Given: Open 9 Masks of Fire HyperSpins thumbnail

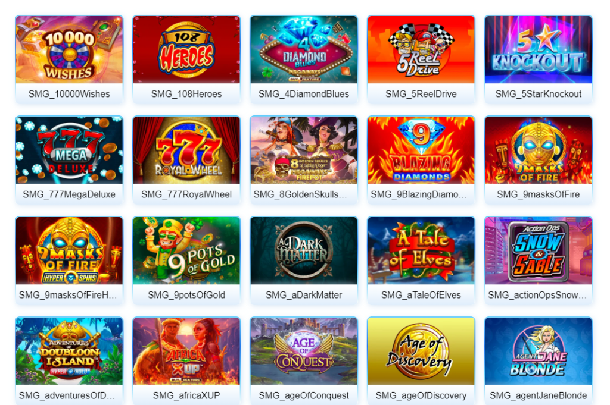Looking at the screenshot, I should (x=69, y=251).
